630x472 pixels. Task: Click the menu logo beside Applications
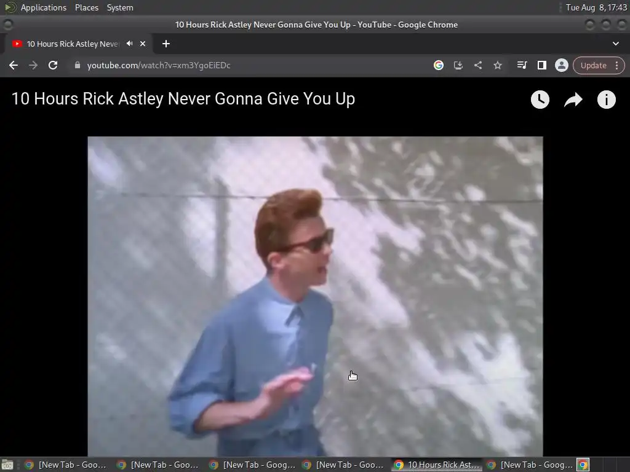tap(10, 7)
